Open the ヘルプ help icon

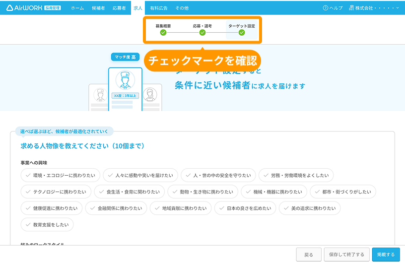(326, 8)
